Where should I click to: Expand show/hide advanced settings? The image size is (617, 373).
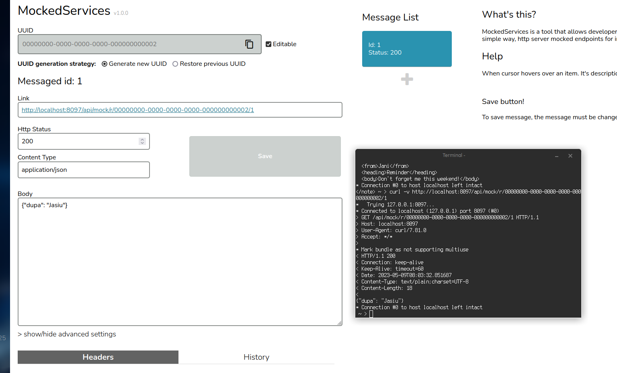67,334
